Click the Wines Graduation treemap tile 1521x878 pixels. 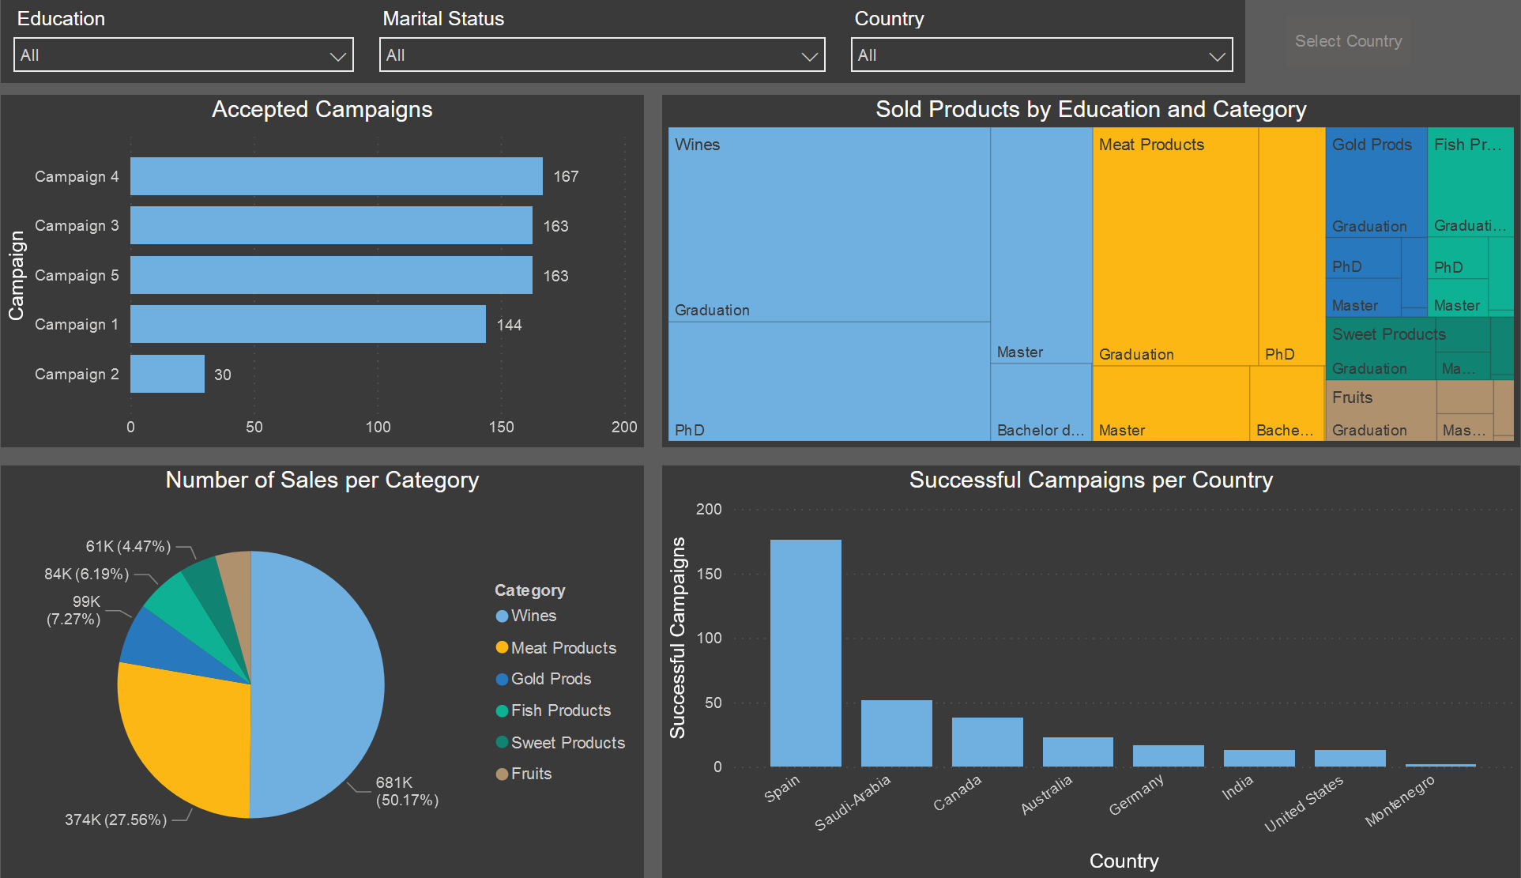coord(828,224)
